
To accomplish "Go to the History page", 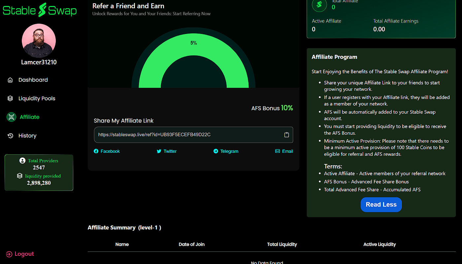I will coord(27,136).
